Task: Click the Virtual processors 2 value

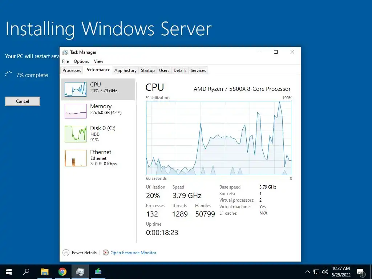Action: pos(260,200)
